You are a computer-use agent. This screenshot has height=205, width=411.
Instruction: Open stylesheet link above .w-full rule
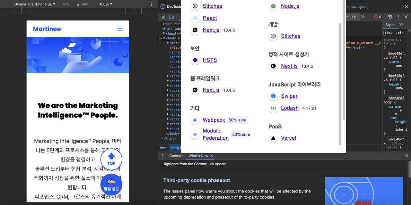[x=398, y=53]
